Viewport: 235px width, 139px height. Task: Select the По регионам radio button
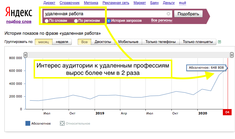click(x=76, y=21)
